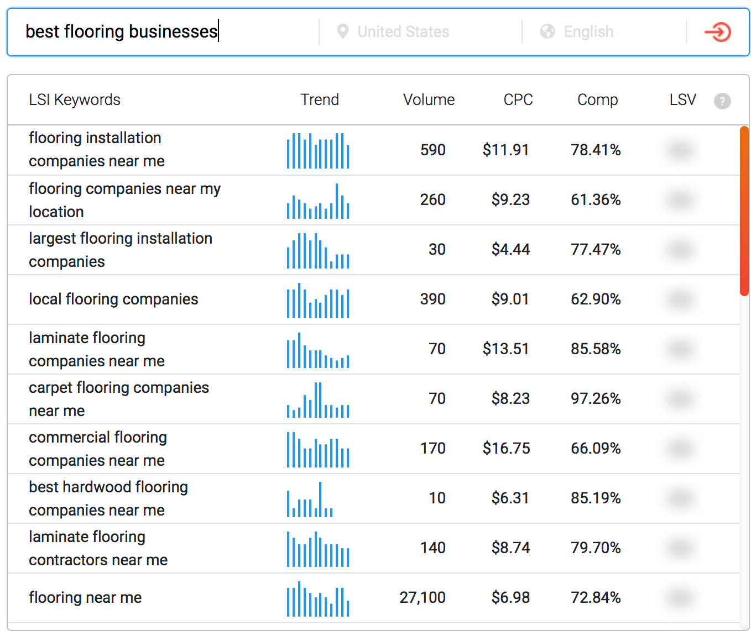
Task: Click the Trend column header
Action: [x=319, y=100]
